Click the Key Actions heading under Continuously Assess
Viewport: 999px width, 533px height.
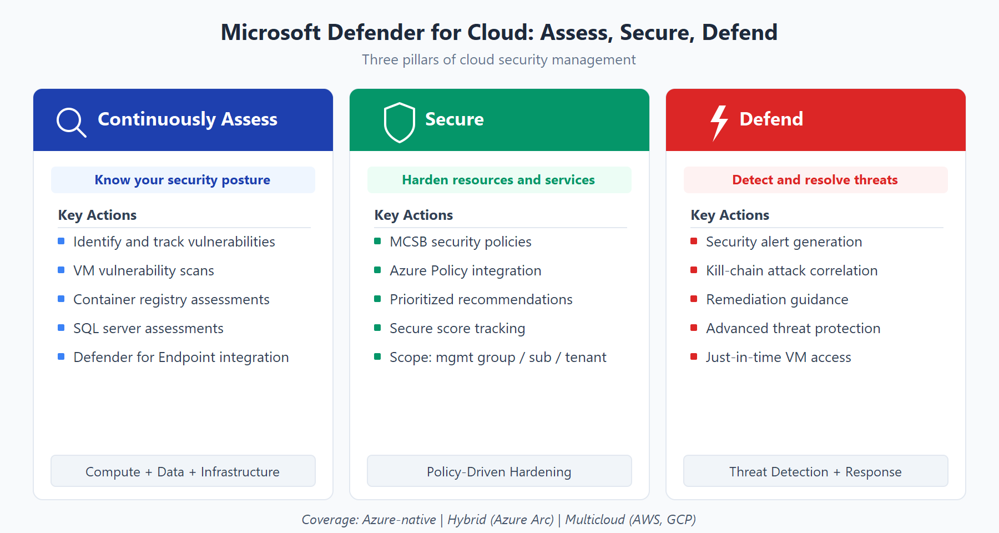pyautogui.click(x=97, y=215)
